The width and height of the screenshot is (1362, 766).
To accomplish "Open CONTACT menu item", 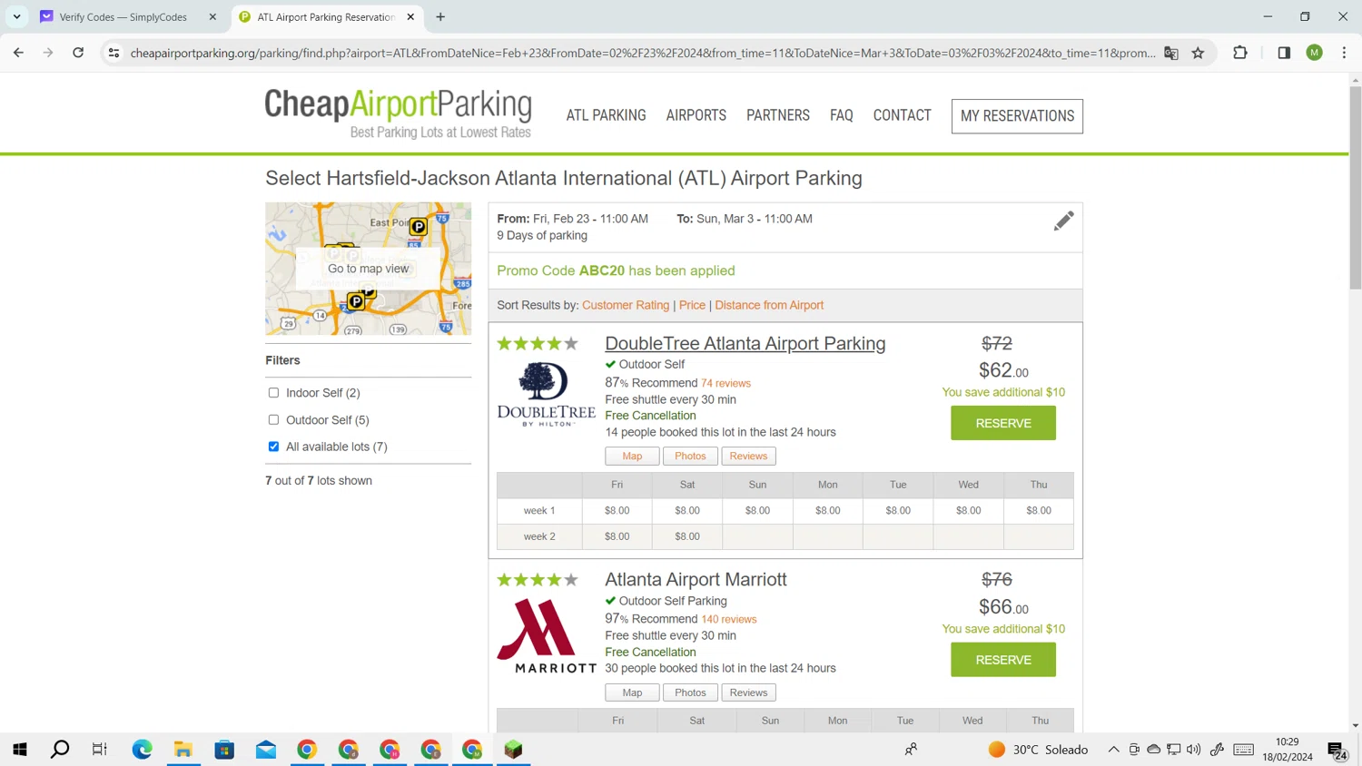I will tap(902, 115).
